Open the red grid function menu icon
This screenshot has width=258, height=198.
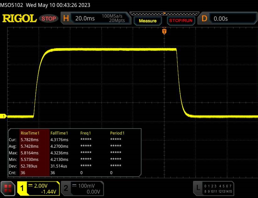tap(8, 189)
